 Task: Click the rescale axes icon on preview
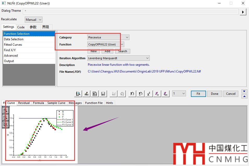click(x=5, y=124)
